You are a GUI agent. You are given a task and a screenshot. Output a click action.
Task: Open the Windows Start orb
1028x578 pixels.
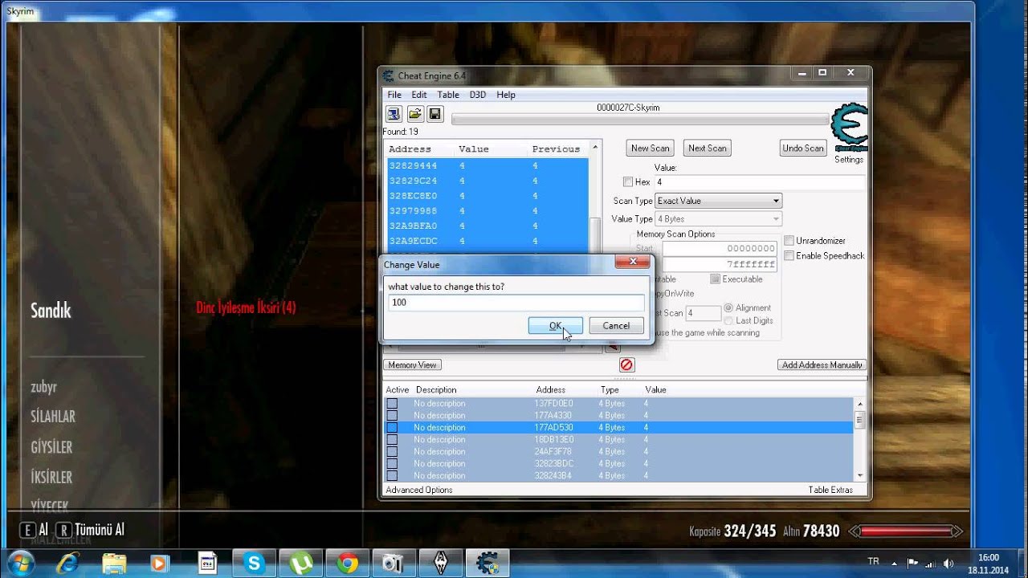click(22, 563)
